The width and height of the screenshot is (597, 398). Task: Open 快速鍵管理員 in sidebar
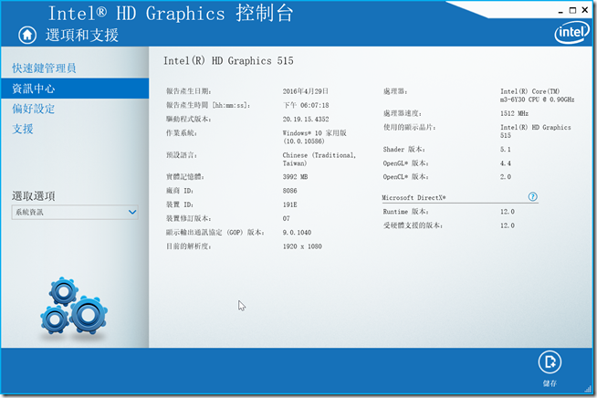coord(44,68)
